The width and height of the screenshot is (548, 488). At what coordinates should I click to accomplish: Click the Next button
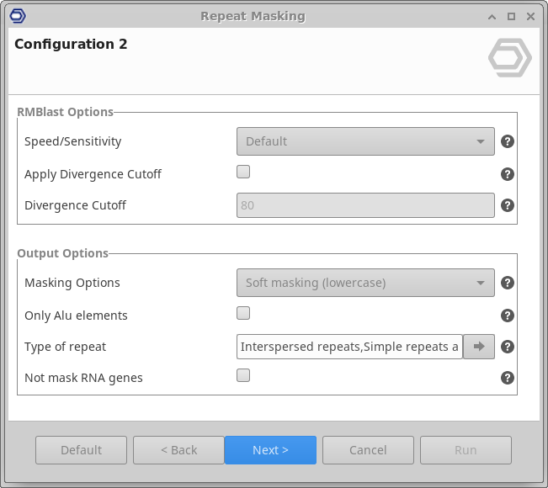[270, 450]
